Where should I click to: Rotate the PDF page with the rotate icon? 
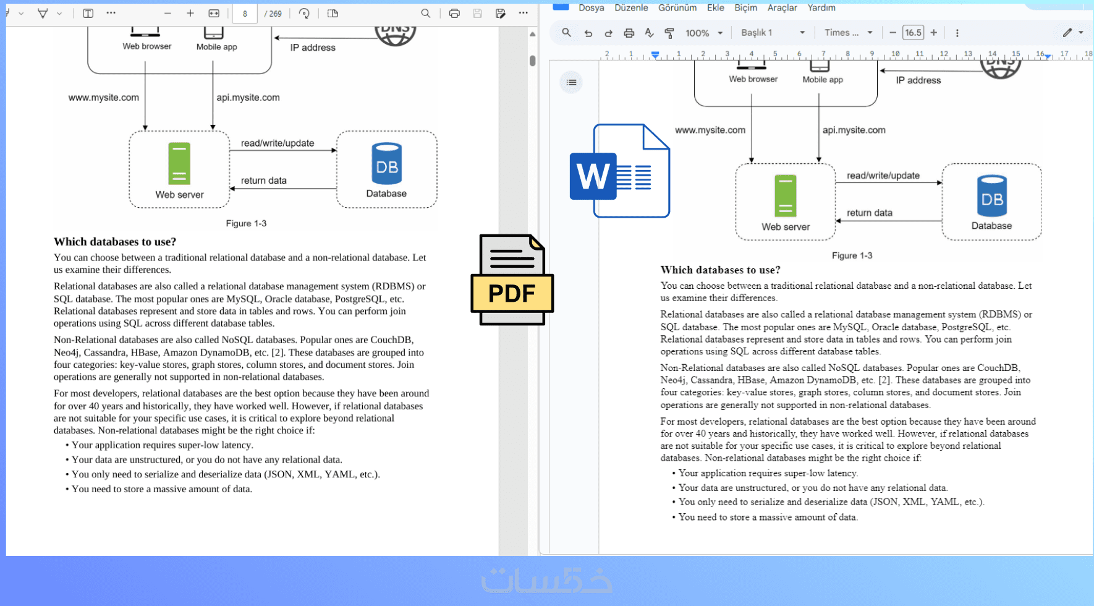tap(304, 13)
